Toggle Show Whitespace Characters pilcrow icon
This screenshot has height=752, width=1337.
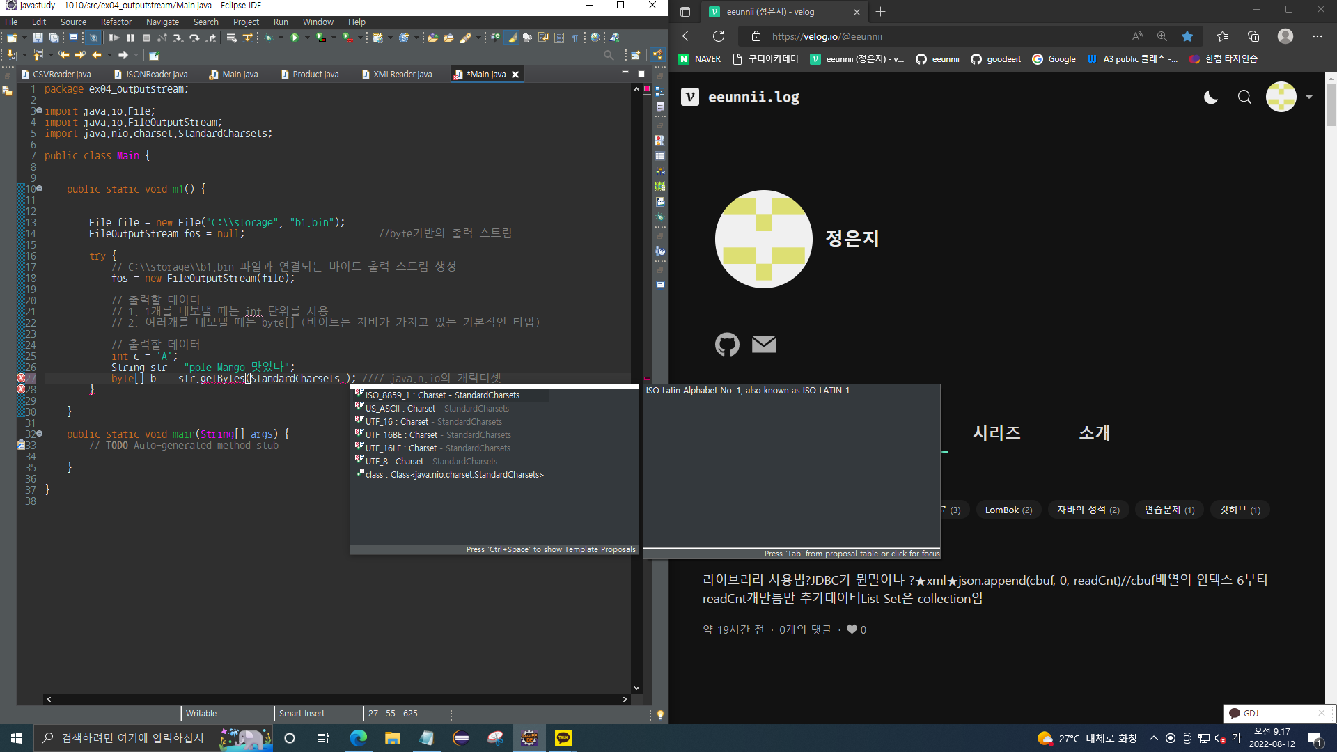click(x=575, y=38)
